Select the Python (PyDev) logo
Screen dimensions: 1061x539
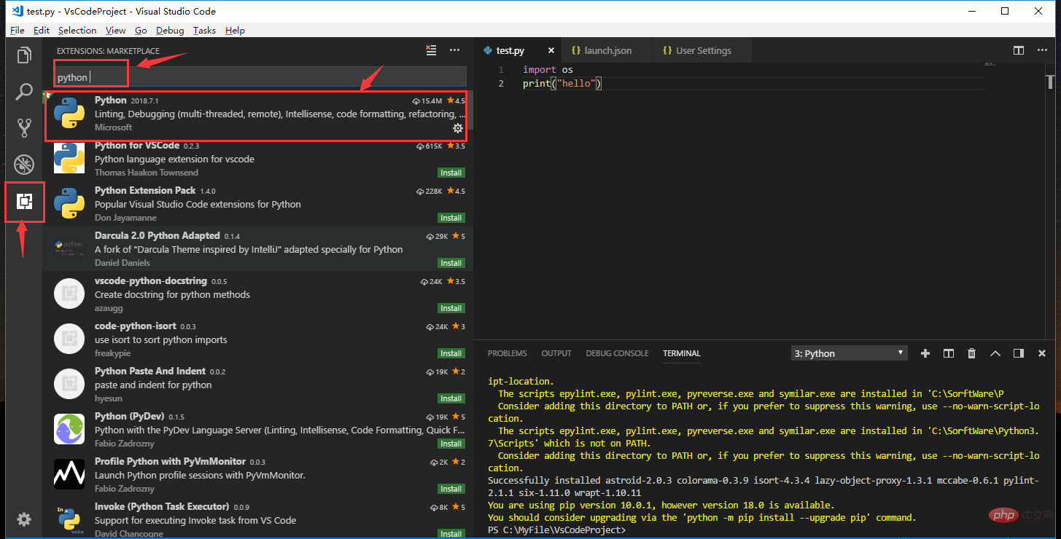[x=69, y=429]
